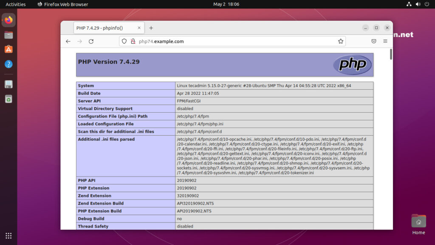This screenshot has width=435, height=245.
Task: Open the Help app from the dock
Action: pos(8,65)
